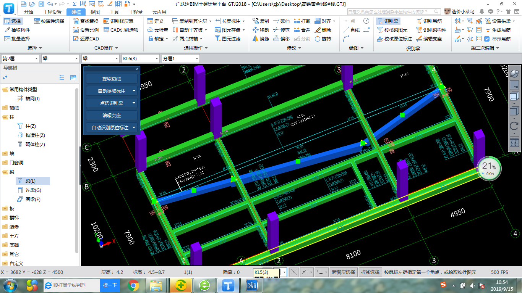Viewport: 522px width, 293px height.
Task: Click the 旋转 rotate tool
Action: click(323, 39)
